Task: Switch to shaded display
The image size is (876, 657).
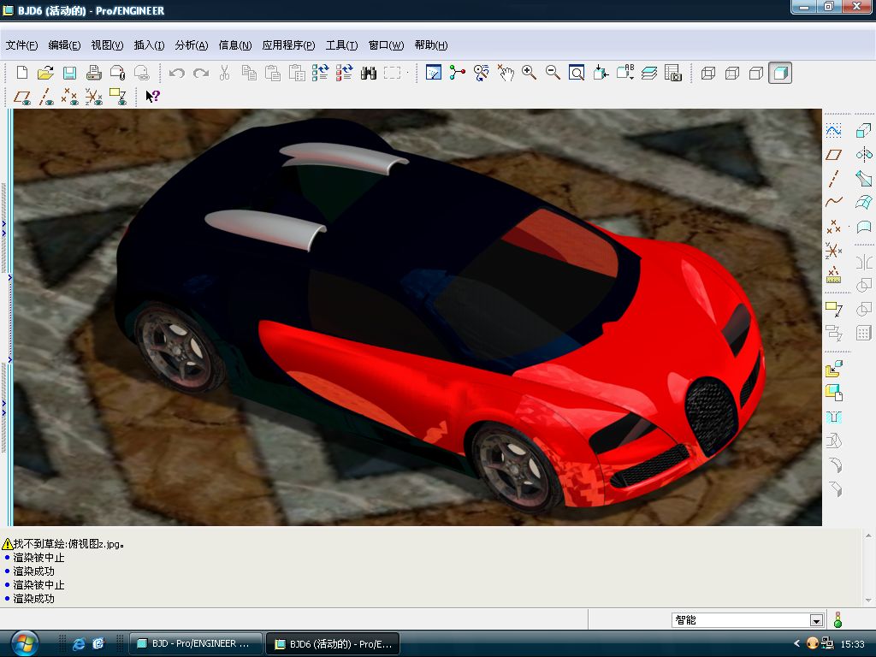Action: 780,73
